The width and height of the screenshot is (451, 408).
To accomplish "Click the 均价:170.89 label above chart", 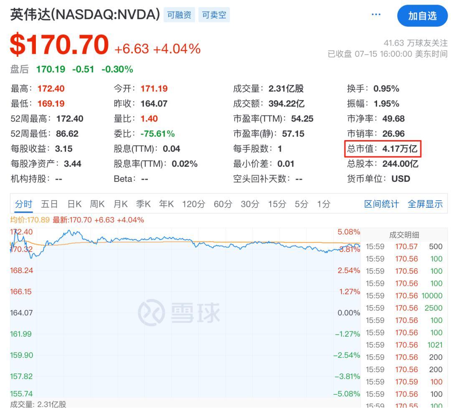I will 30,220.
